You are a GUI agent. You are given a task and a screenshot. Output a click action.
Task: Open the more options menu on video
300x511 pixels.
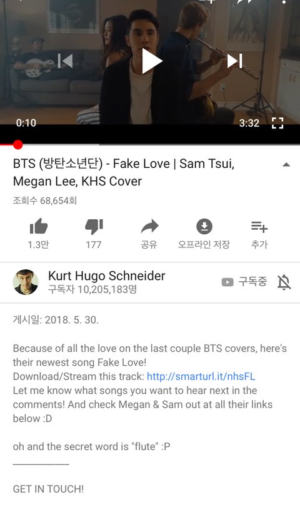click(284, 2)
